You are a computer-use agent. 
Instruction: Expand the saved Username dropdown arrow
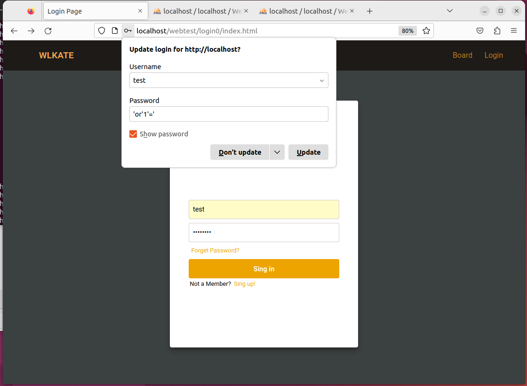coord(322,80)
